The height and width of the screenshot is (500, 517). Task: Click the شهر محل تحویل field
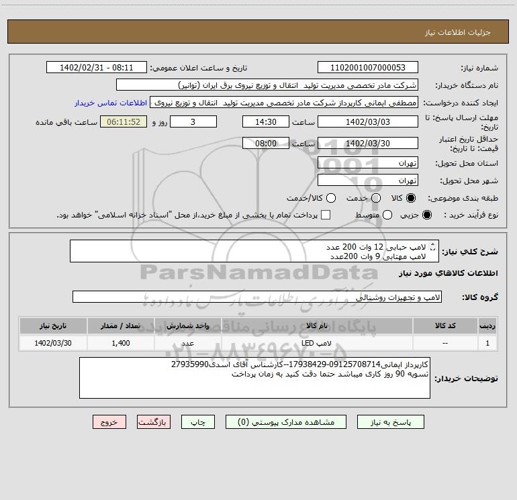click(x=368, y=181)
